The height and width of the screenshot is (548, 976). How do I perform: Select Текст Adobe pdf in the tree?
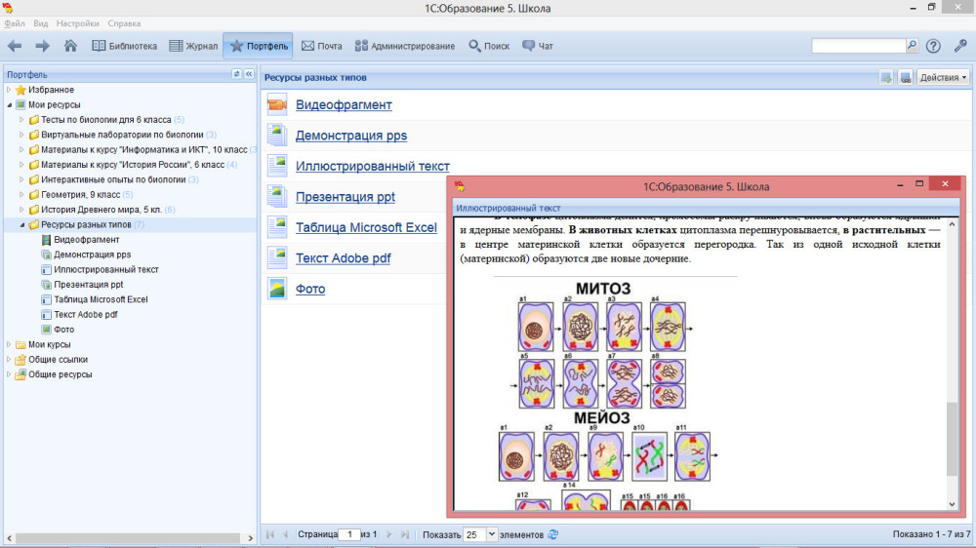(85, 315)
